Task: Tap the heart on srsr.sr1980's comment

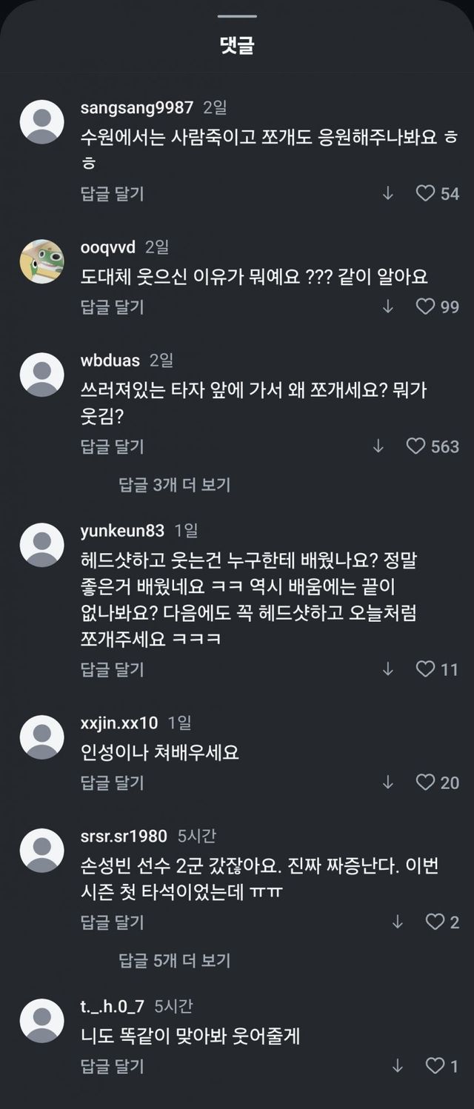Action: pyautogui.click(x=435, y=922)
